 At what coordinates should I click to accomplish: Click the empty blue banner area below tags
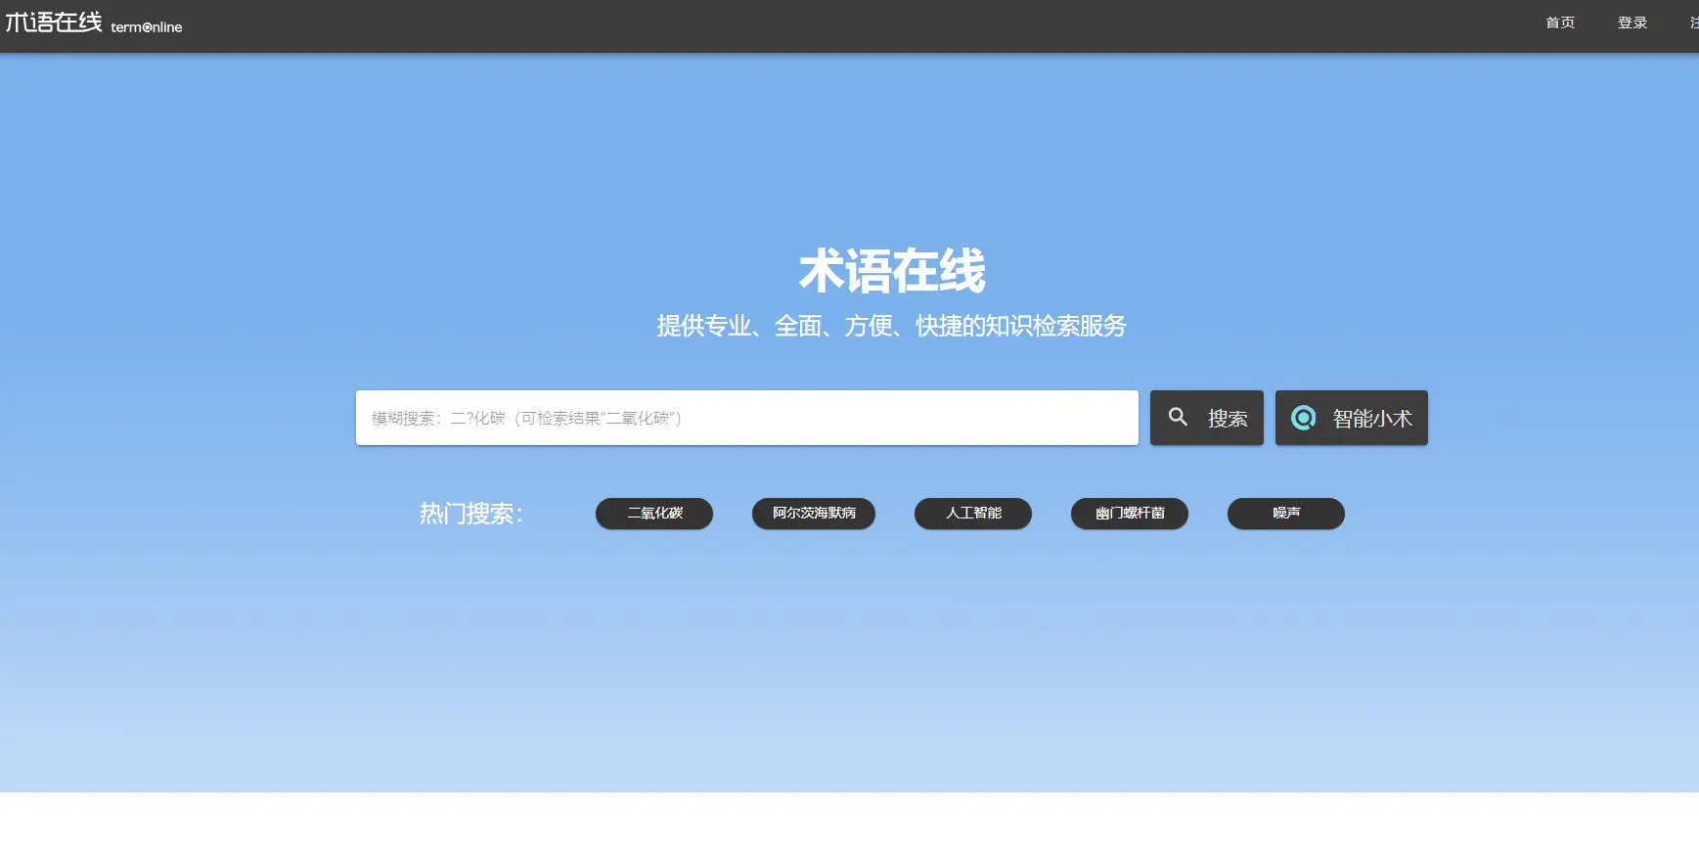849,665
